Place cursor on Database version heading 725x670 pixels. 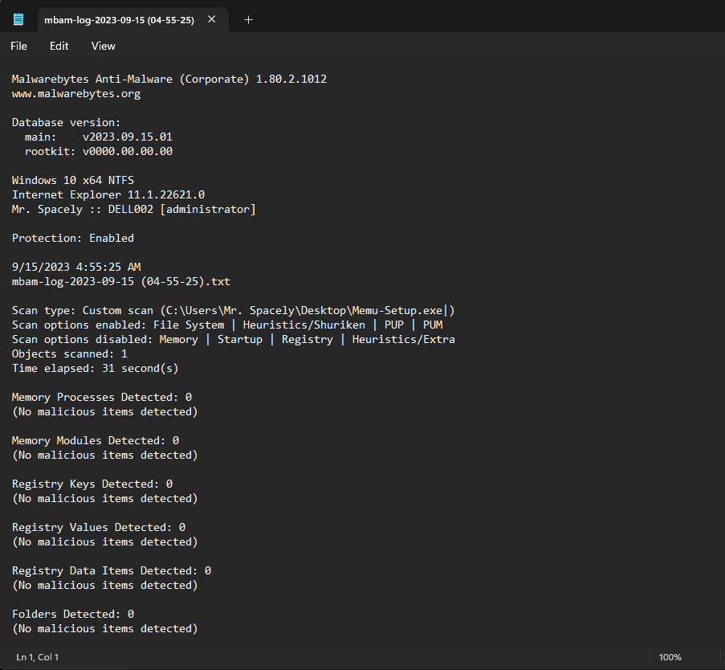coord(66,123)
